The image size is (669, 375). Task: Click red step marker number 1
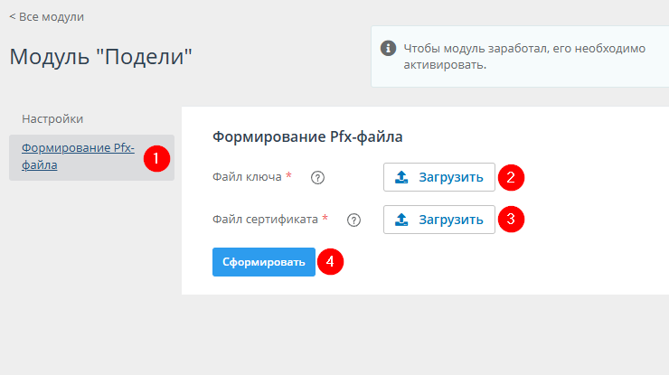point(156,157)
